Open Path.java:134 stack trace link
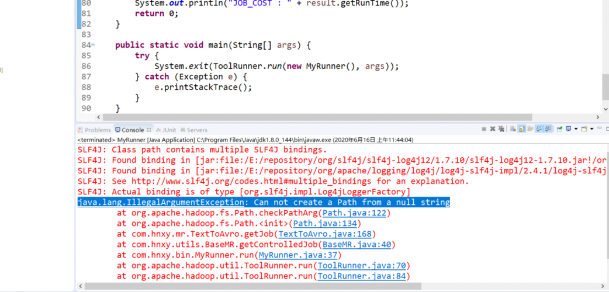Viewport: 609px width, 292px height. tap(326, 223)
